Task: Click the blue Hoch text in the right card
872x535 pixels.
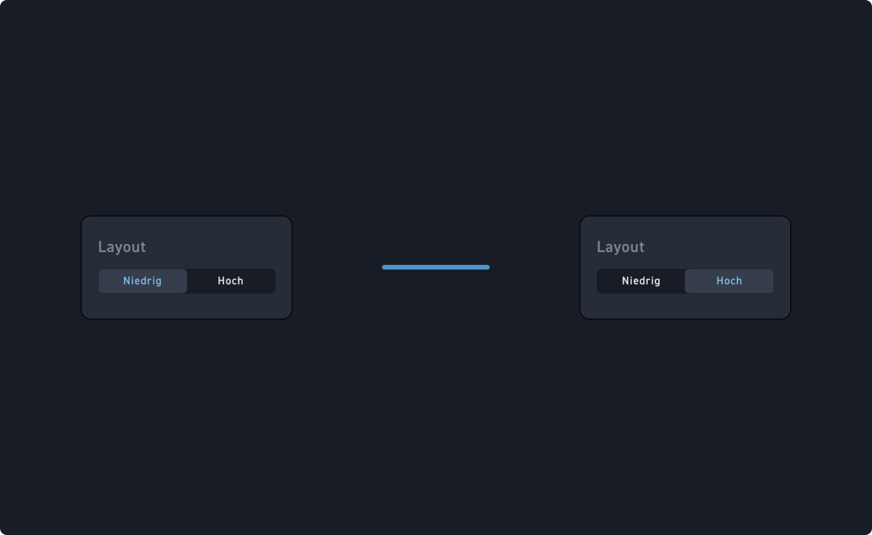Action: click(729, 281)
